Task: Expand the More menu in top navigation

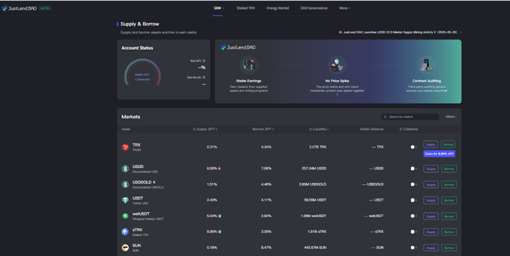Action: pos(345,9)
